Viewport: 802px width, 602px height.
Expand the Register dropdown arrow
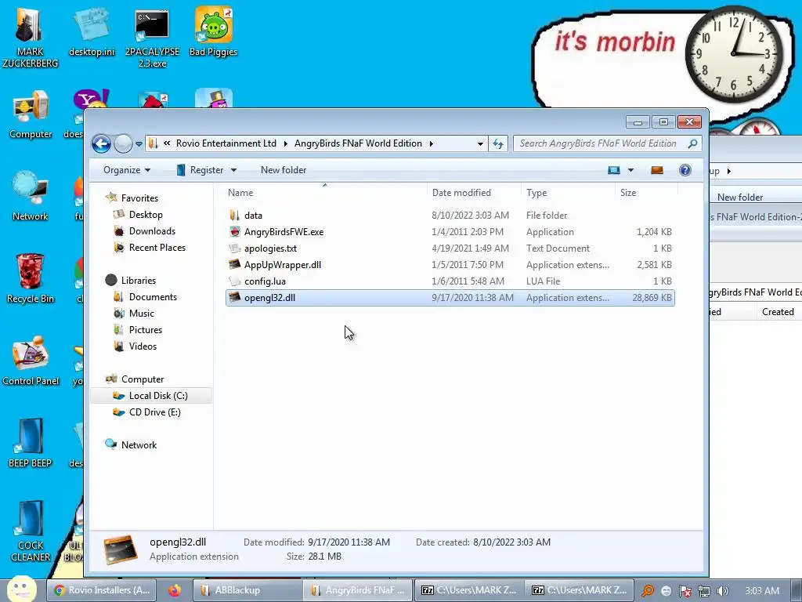click(233, 170)
